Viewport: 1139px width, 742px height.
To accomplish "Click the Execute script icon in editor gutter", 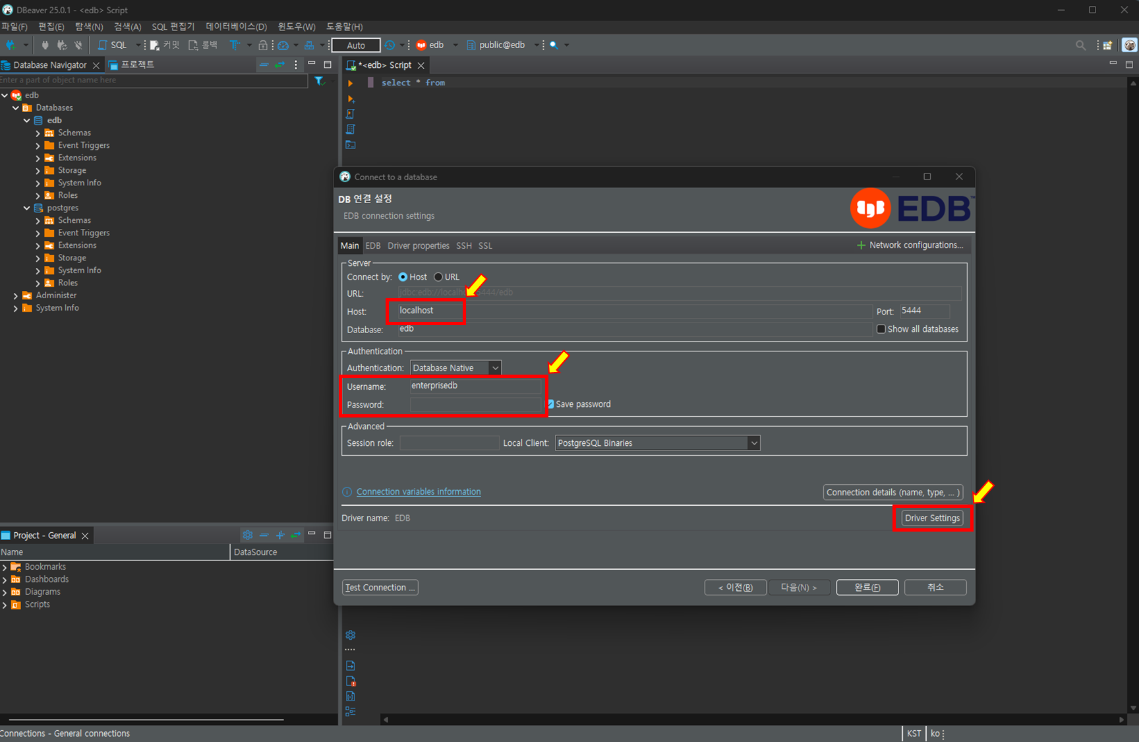I will coord(351,114).
